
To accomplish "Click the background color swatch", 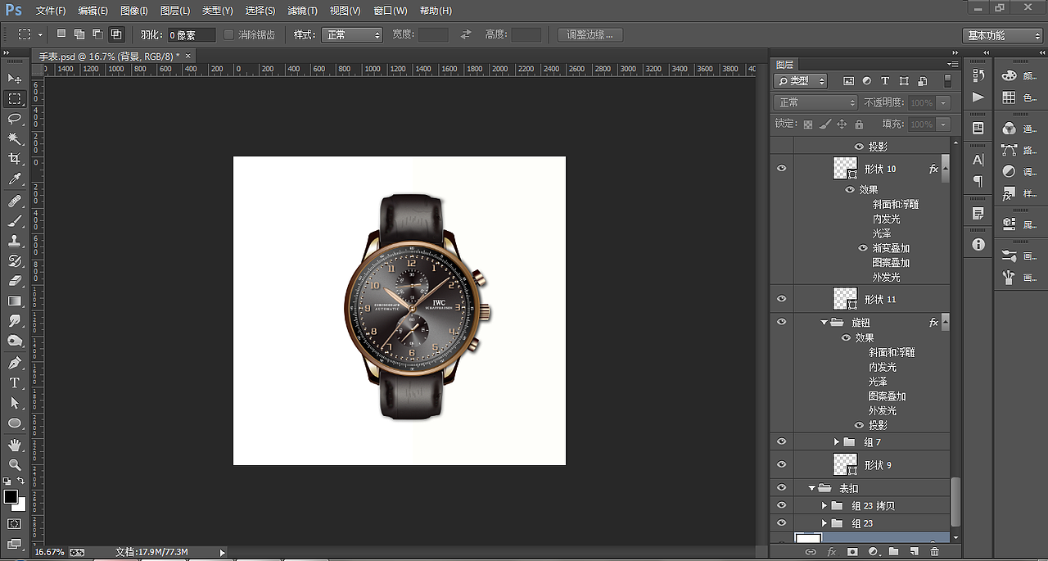I will click(x=21, y=506).
